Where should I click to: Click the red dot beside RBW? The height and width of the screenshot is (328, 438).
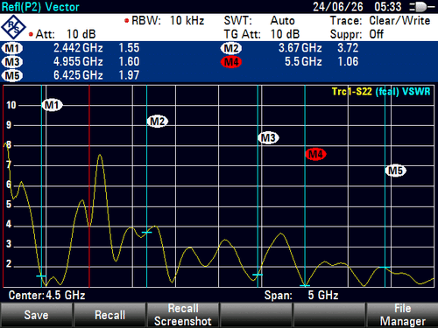pyautogui.click(x=126, y=21)
